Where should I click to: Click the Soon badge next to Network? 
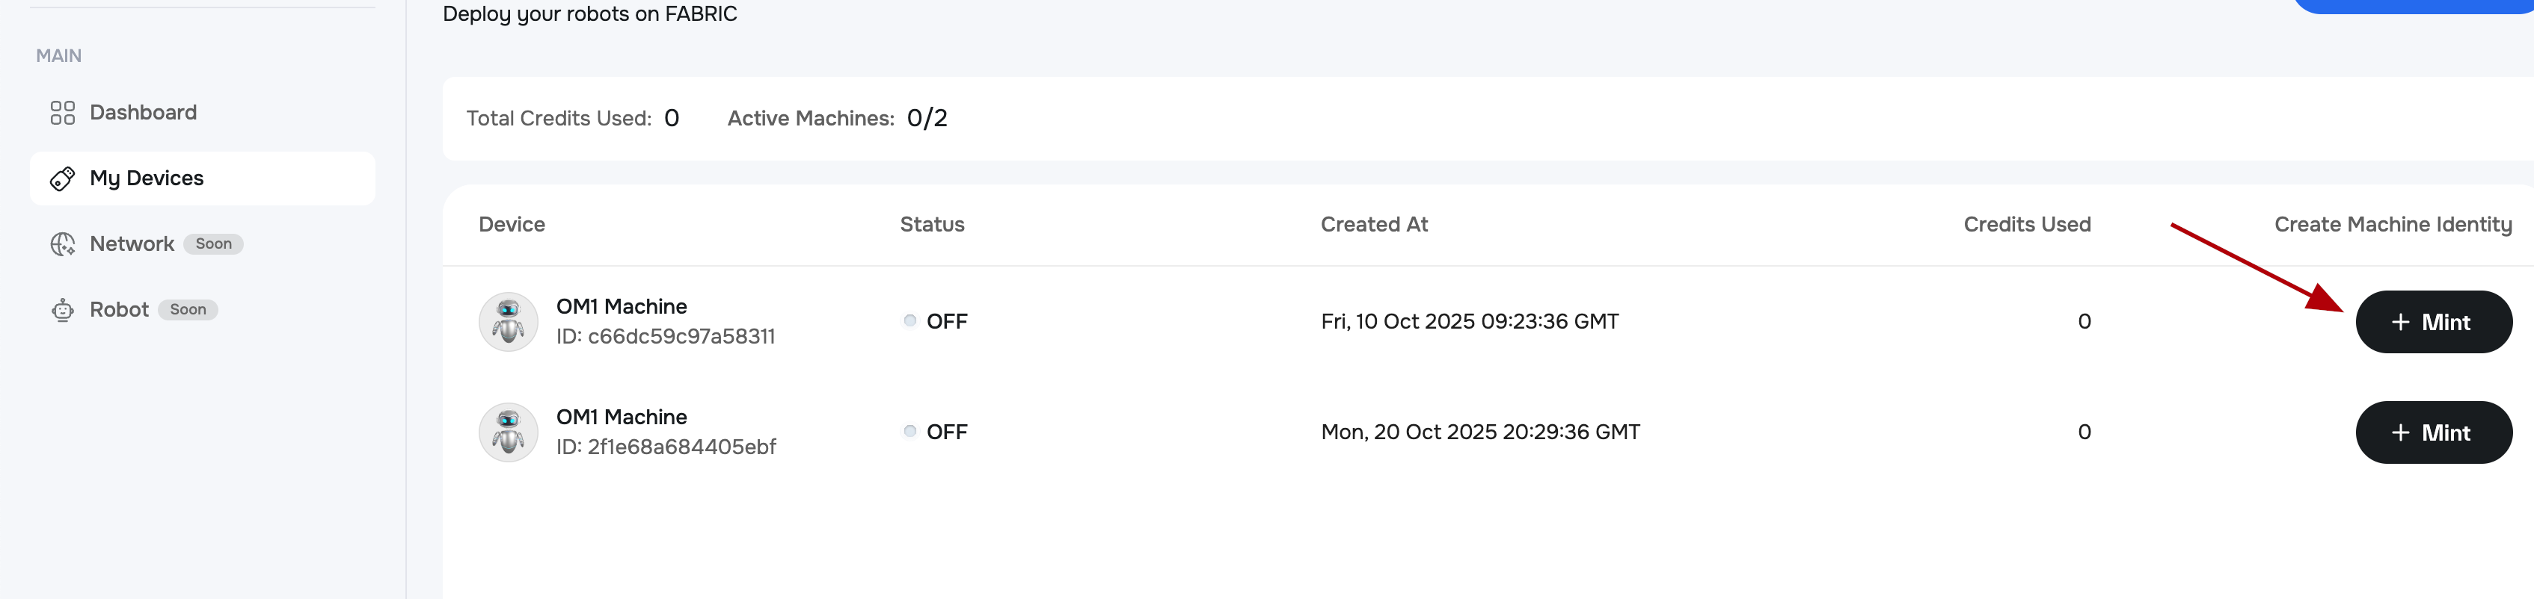click(x=212, y=243)
